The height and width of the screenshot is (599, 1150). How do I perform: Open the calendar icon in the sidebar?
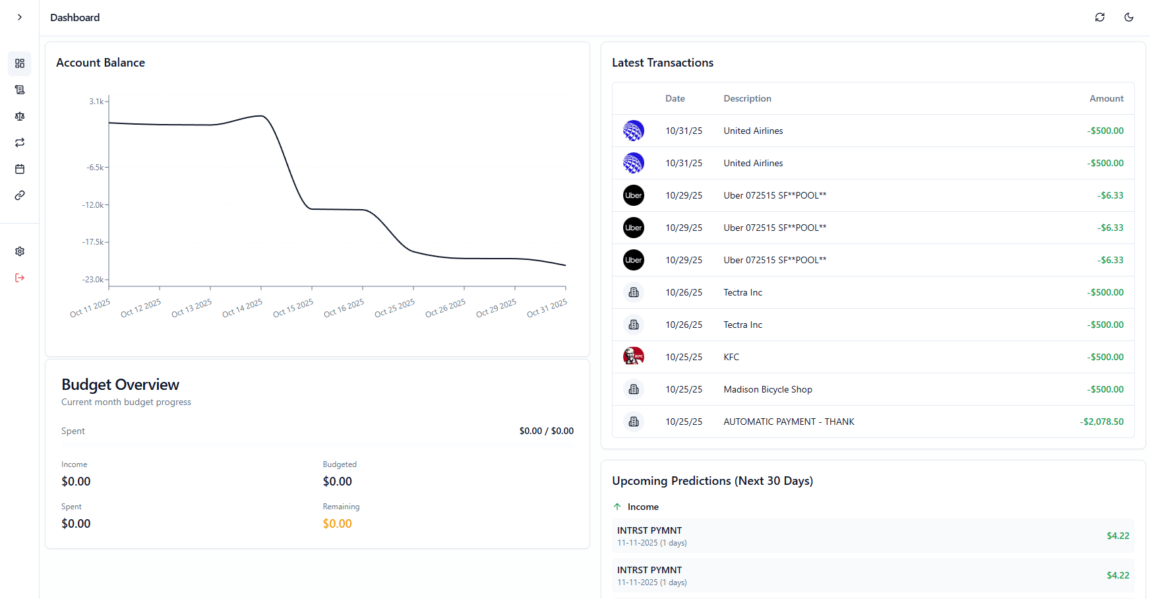tap(20, 169)
